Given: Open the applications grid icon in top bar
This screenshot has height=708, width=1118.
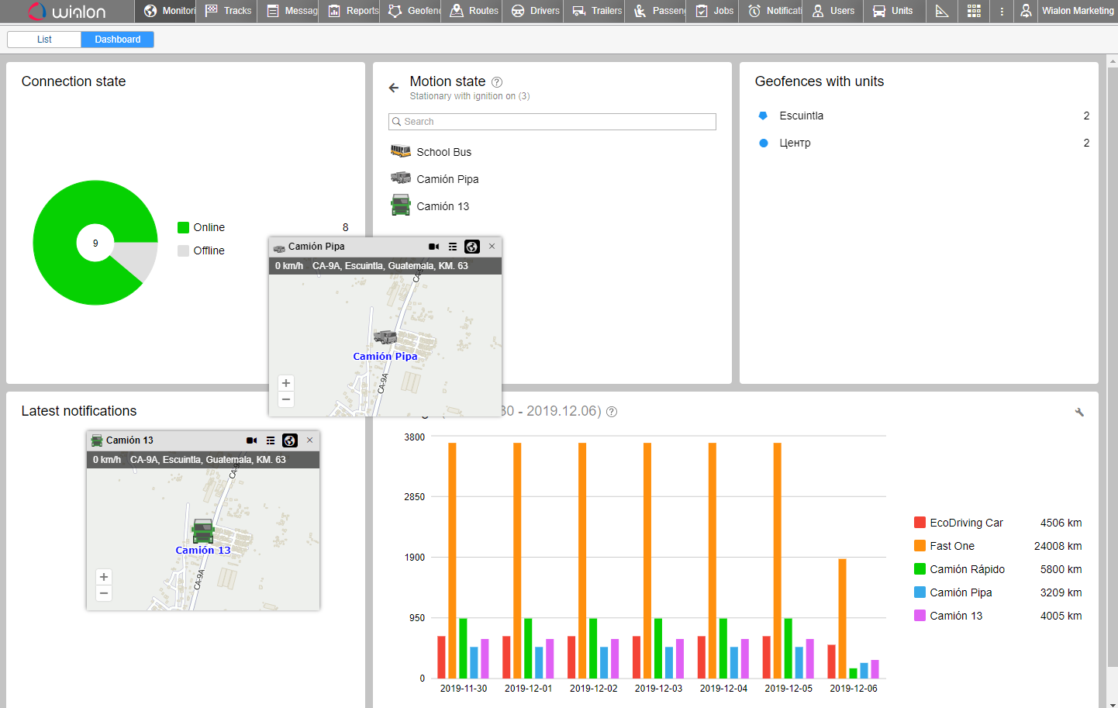Looking at the screenshot, I should click(x=974, y=11).
